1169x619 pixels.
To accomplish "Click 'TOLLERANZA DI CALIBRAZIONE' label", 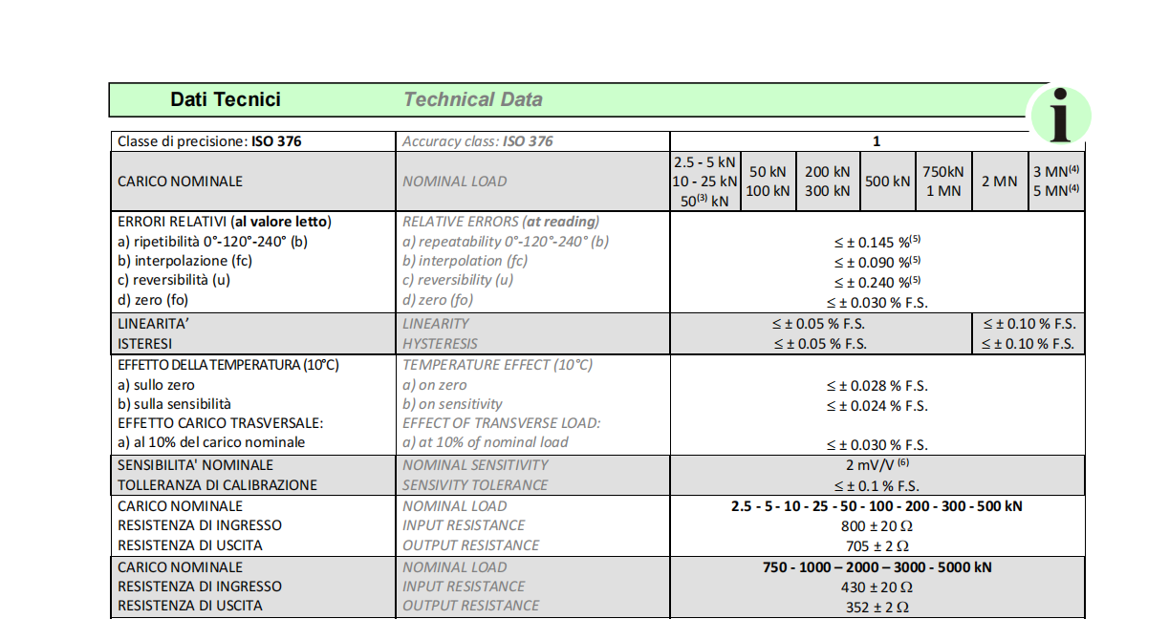I will click(217, 485).
